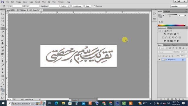Add a Brightness/Contrast adjustment
The image size is (188, 106).
tap(165, 34)
